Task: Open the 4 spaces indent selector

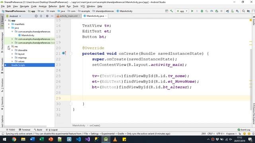Action: (231, 134)
